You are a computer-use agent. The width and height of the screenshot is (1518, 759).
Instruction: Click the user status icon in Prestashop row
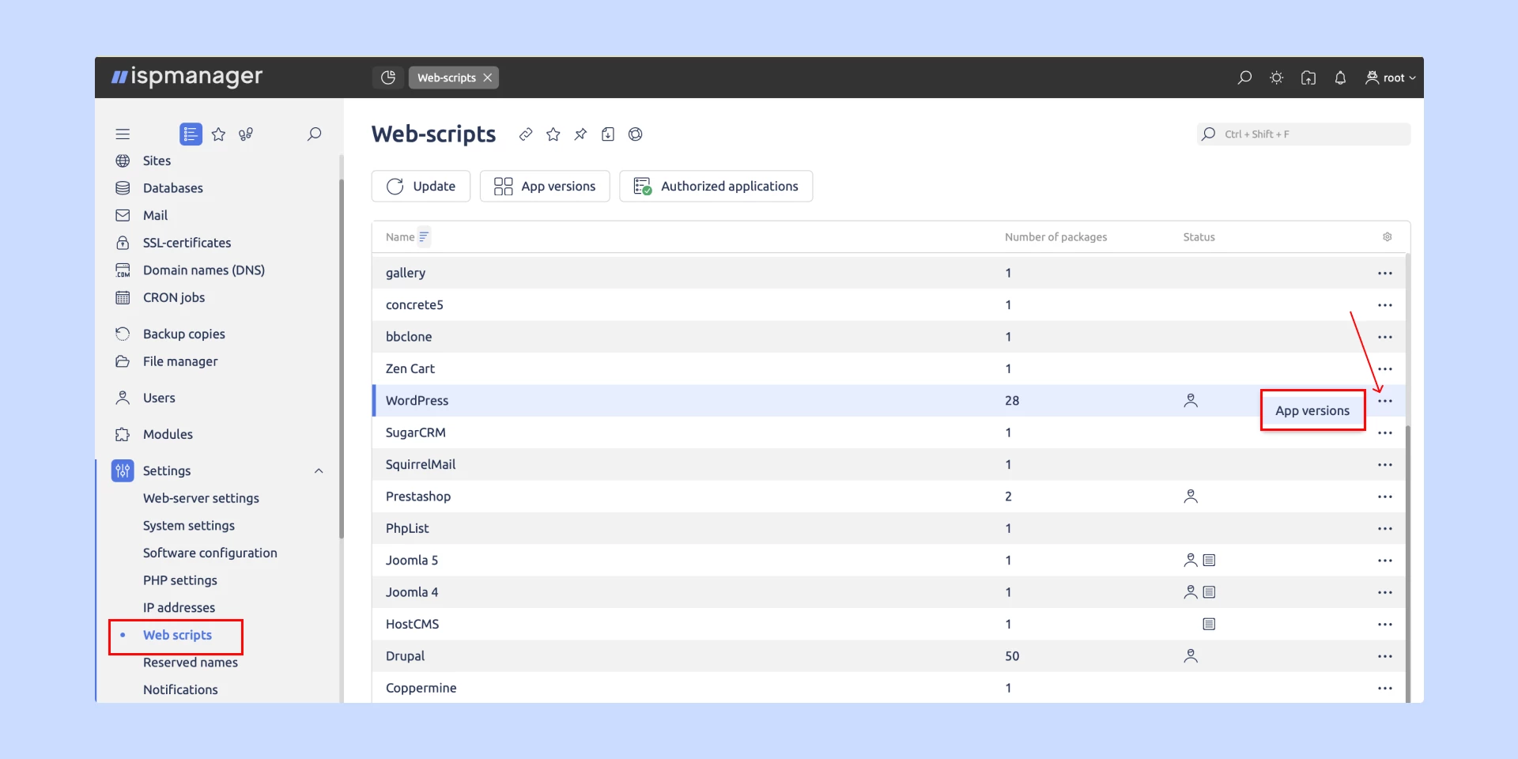[1191, 497]
